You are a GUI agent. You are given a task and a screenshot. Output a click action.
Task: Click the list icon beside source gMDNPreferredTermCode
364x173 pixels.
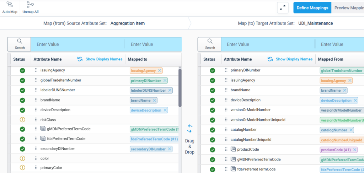(x=43, y=129)
